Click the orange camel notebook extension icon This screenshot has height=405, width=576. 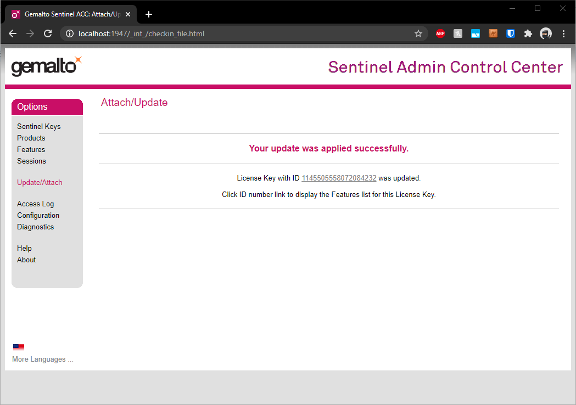click(493, 33)
